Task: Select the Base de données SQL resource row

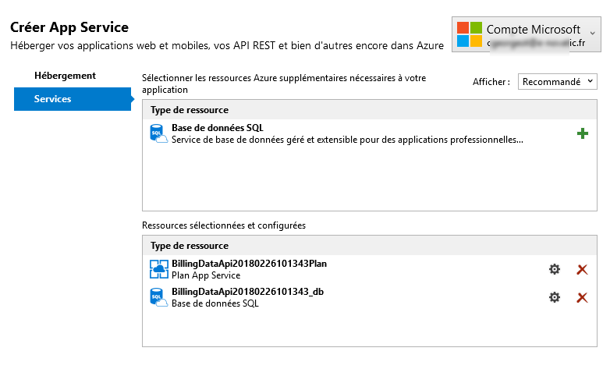Action: coord(370,133)
